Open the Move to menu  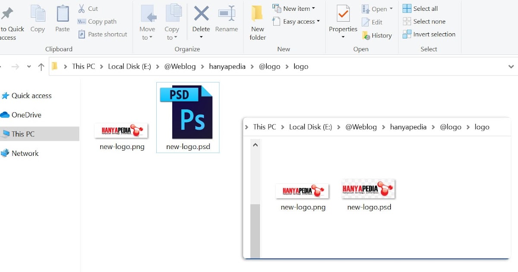(x=147, y=22)
